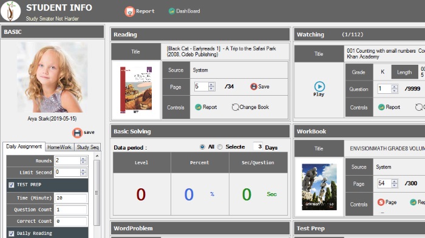Save the Reading page number
The width and height of the screenshot is (425, 238).
point(260,87)
